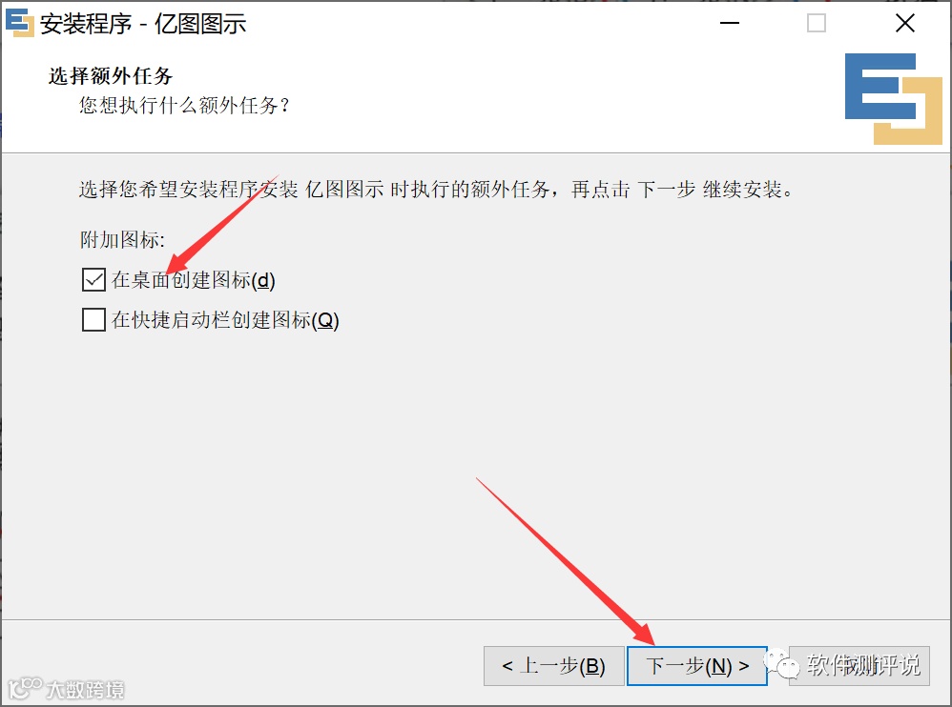Enable the 在快捷启动栏创建图标 checkbox
952x707 pixels.
click(93, 319)
